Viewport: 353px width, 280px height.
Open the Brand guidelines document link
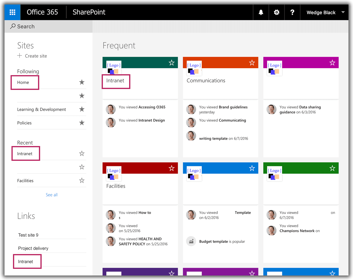[x=233, y=107]
